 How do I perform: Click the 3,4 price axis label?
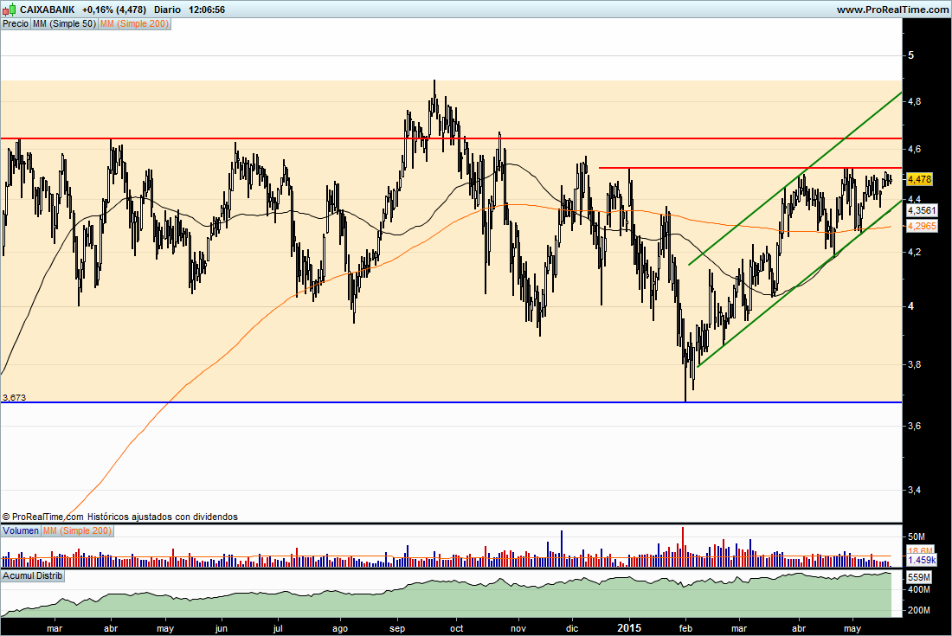pyautogui.click(x=915, y=490)
